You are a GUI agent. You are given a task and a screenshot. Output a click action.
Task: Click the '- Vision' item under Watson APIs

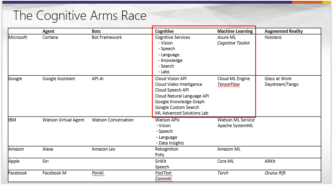163,126
